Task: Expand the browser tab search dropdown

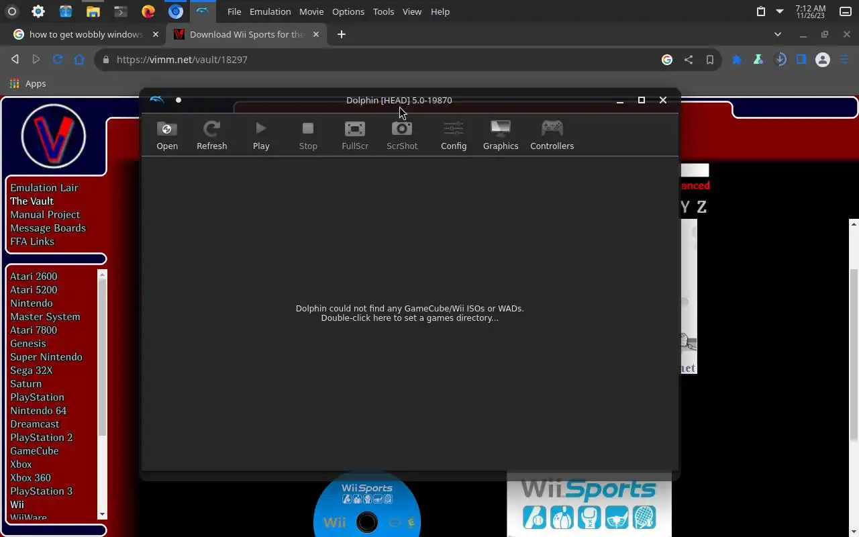Action: click(x=778, y=34)
